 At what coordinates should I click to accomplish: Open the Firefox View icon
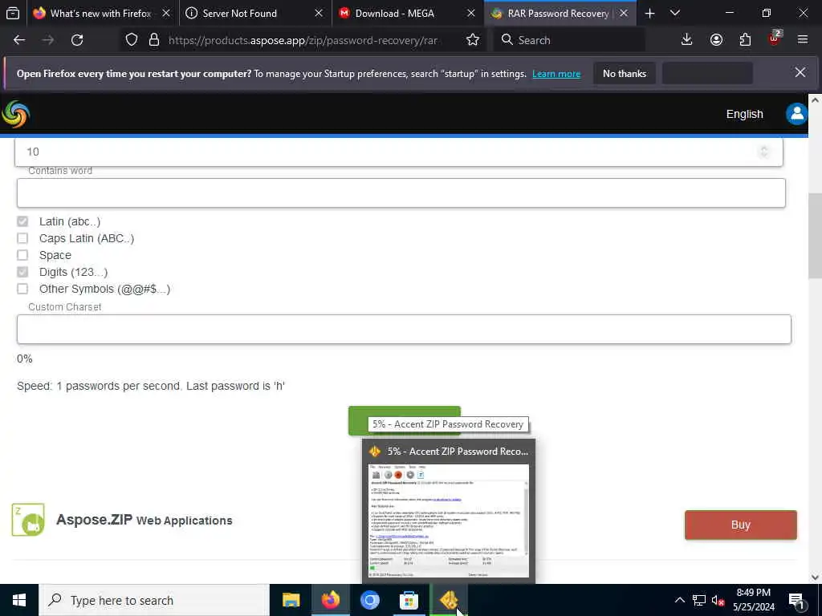tap(13, 13)
